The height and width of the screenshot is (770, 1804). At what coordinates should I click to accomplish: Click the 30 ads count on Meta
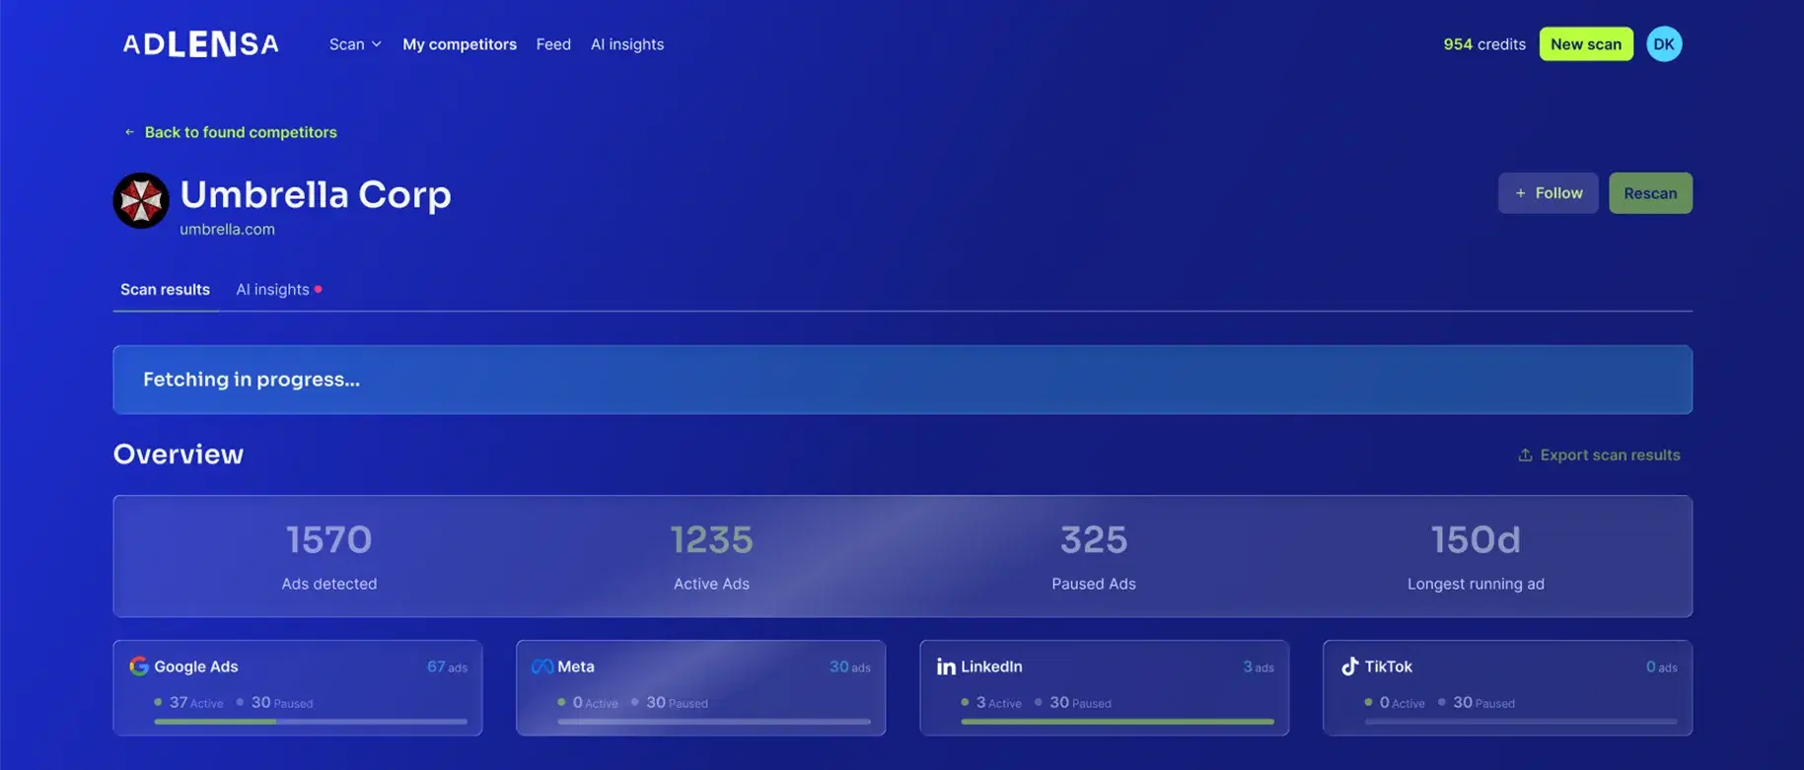850,667
